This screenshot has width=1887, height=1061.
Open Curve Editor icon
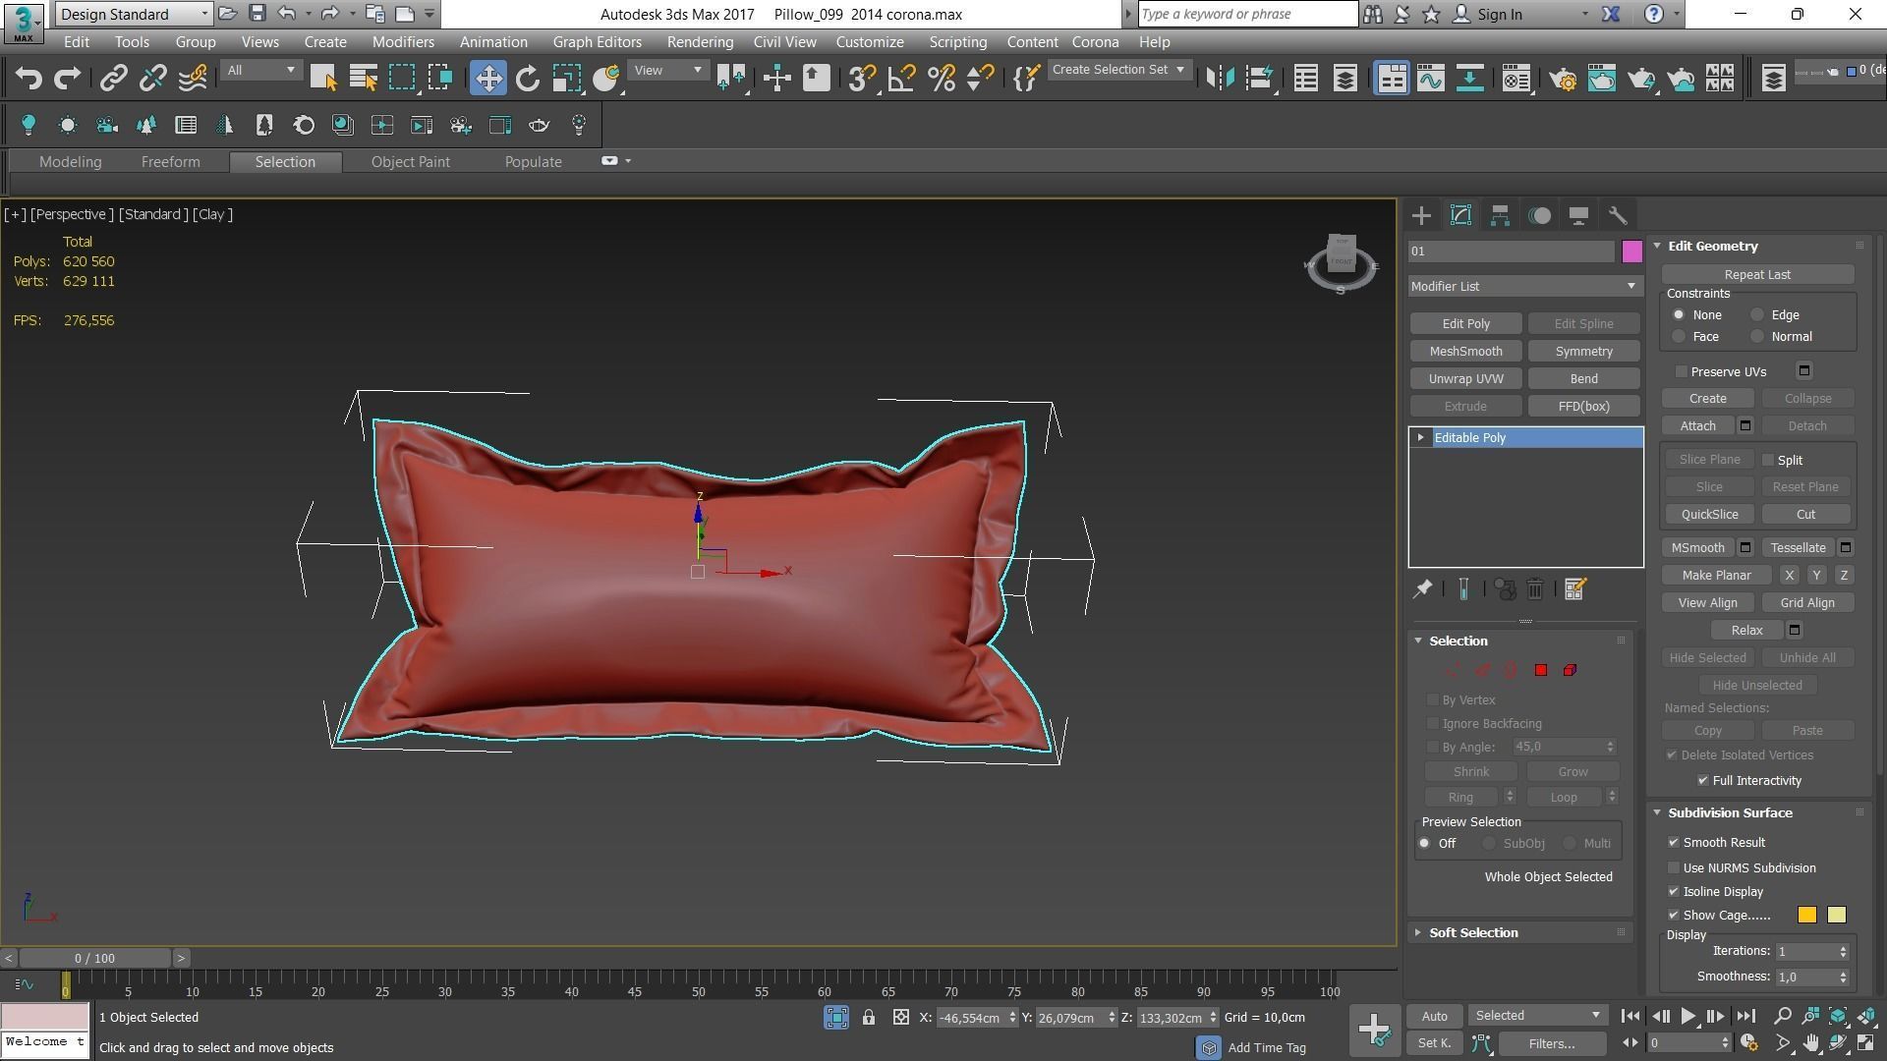1430,79
